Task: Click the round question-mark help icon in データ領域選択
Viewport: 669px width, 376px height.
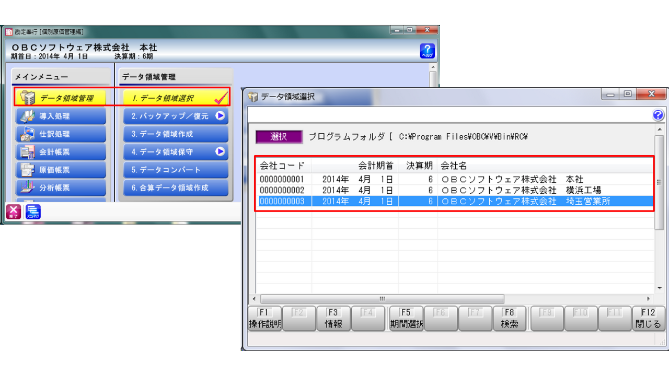Action: click(x=658, y=115)
